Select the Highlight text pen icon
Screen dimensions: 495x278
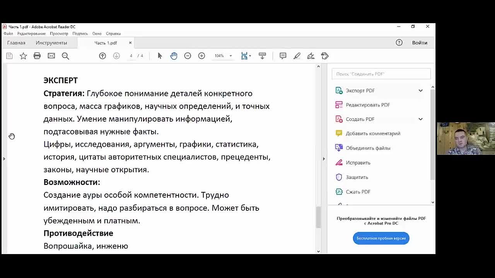297,56
